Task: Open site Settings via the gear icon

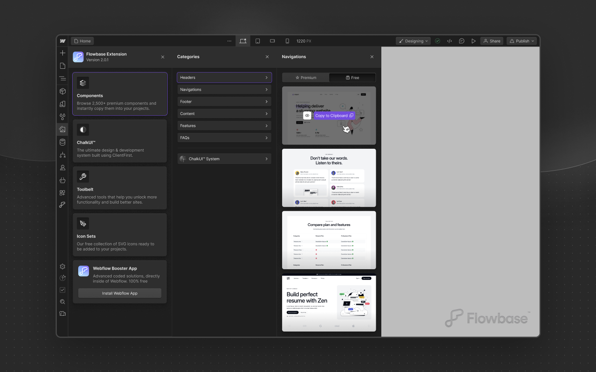Action: (x=62, y=266)
